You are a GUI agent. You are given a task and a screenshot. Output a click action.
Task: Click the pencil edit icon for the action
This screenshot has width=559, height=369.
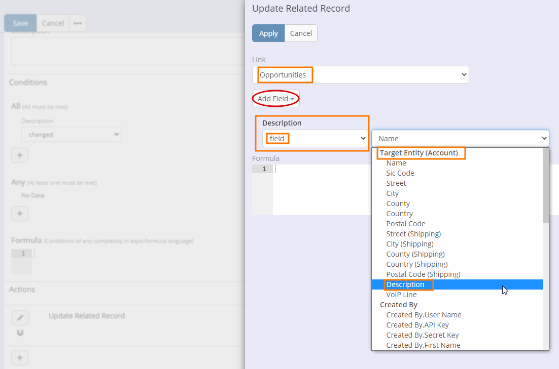[x=20, y=317]
